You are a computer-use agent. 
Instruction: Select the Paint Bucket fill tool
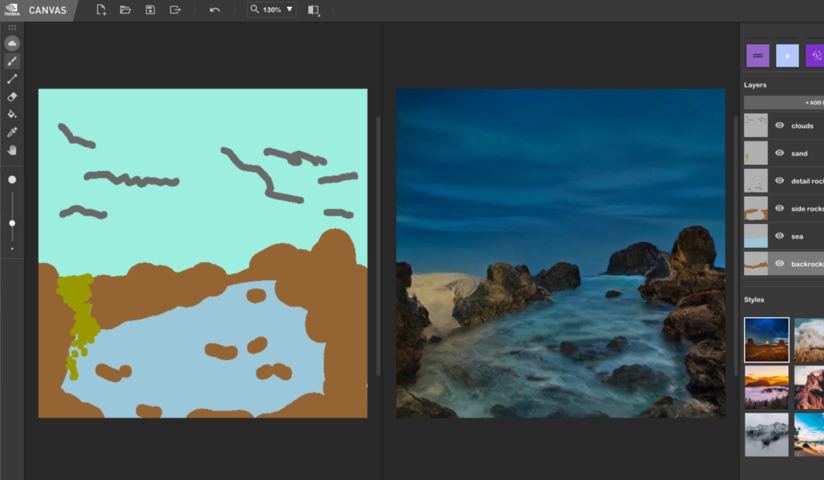tap(12, 114)
